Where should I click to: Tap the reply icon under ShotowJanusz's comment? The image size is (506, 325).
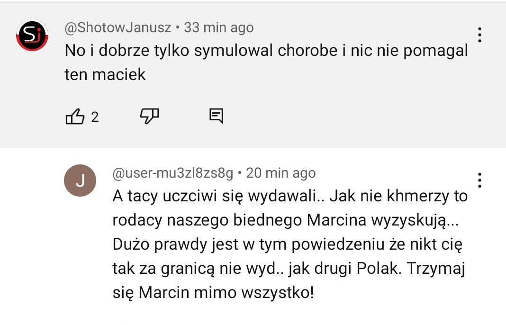[216, 116]
